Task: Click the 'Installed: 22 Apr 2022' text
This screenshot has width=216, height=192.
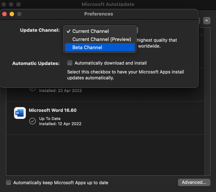Action: [x=61, y=90]
